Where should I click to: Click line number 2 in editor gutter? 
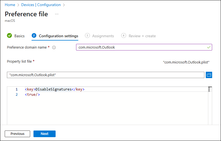click(x=17, y=95)
